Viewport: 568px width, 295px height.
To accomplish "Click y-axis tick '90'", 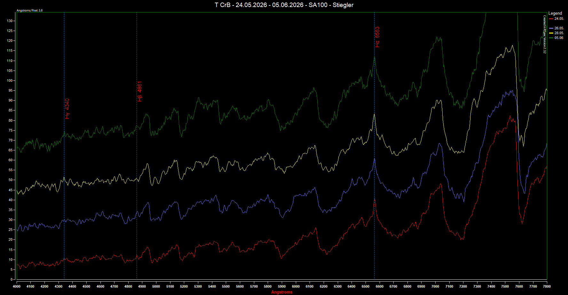I will click(x=11, y=100).
